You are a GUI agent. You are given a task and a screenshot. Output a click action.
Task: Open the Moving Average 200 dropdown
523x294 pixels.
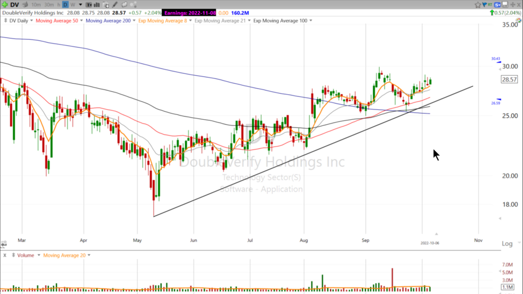134,21
